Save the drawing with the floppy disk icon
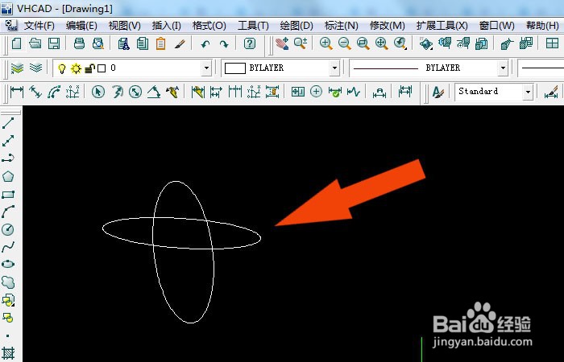The image size is (564, 362). [x=54, y=43]
